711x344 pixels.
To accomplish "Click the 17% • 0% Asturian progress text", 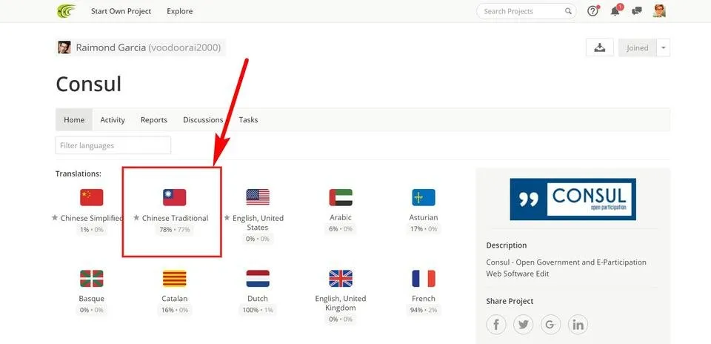I will tap(424, 229).
